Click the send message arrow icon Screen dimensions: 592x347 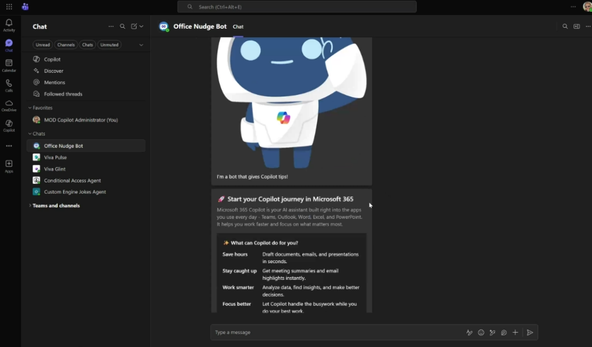(x=530, y=333)
